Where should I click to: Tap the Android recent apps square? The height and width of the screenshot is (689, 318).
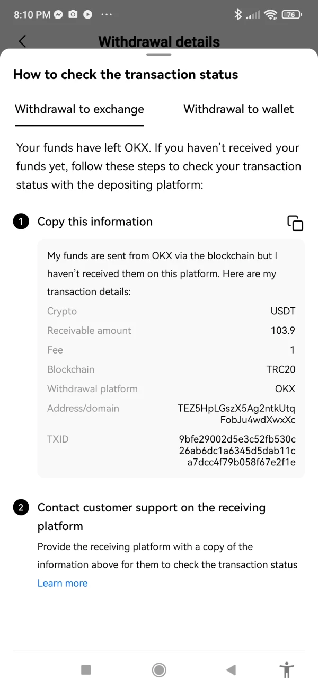[x=86, y=670]
